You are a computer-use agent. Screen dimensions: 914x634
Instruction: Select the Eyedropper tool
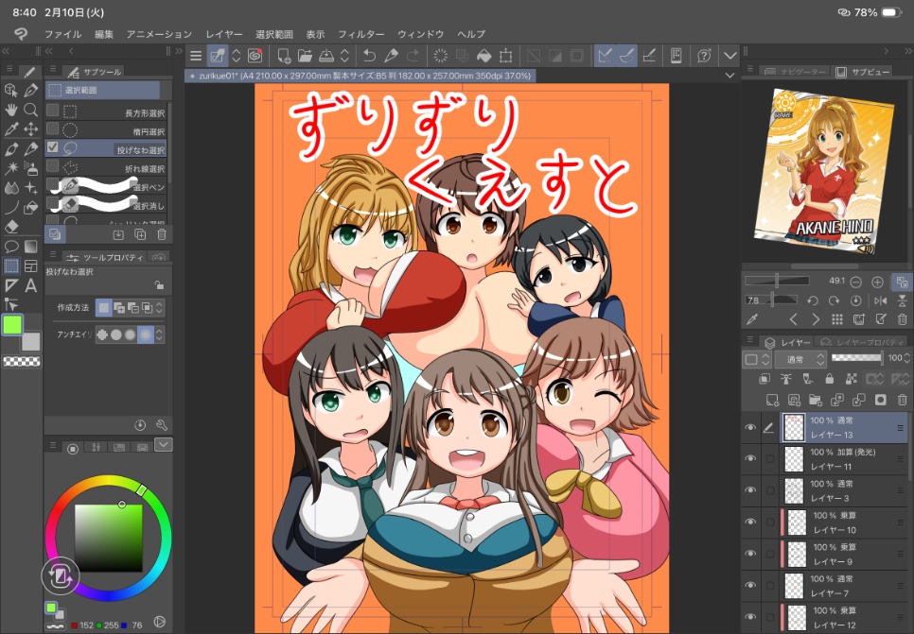coord(11,129)
